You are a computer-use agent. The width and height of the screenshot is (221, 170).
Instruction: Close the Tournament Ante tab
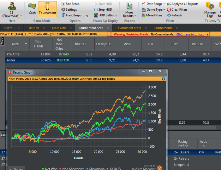[x=108, y=28]
